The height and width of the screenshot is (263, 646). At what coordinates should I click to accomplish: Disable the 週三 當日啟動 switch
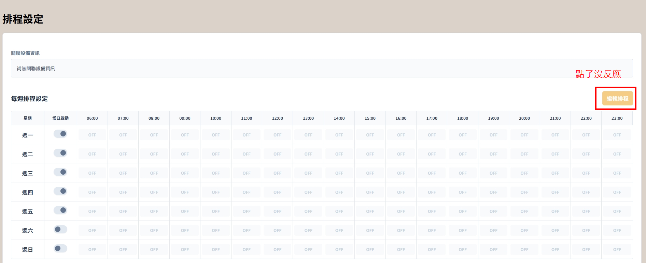(60, 172)
